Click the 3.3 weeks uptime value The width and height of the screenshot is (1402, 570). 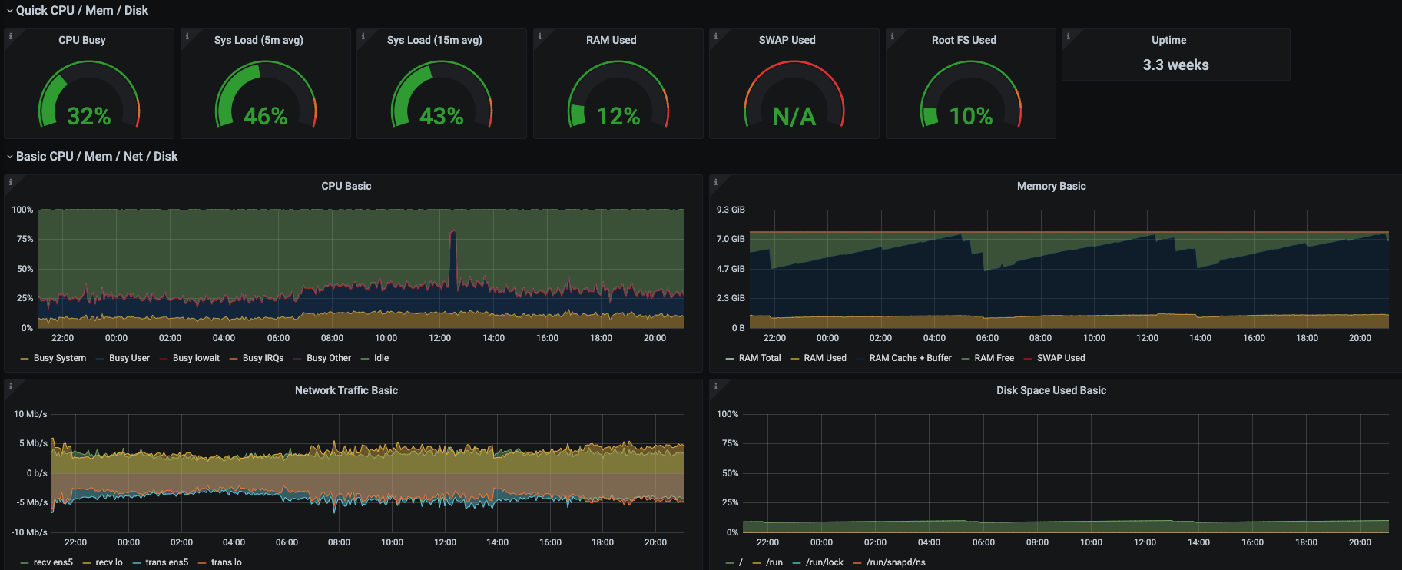tap(1175, 65)
